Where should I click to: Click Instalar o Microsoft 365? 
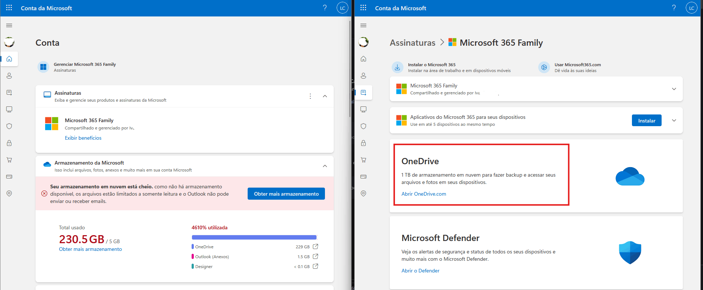[x=451, y=67]
